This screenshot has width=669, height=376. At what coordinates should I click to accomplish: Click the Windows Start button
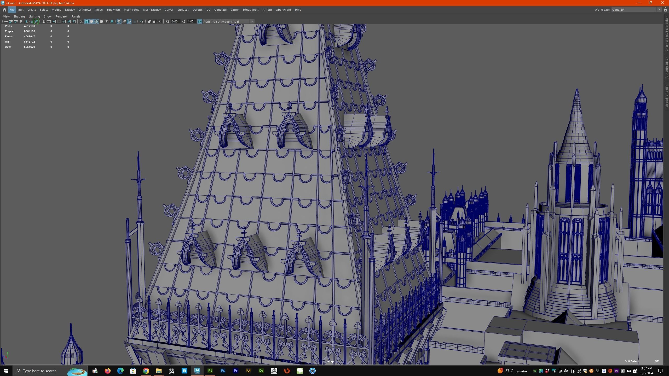click(x=6, y=371)
